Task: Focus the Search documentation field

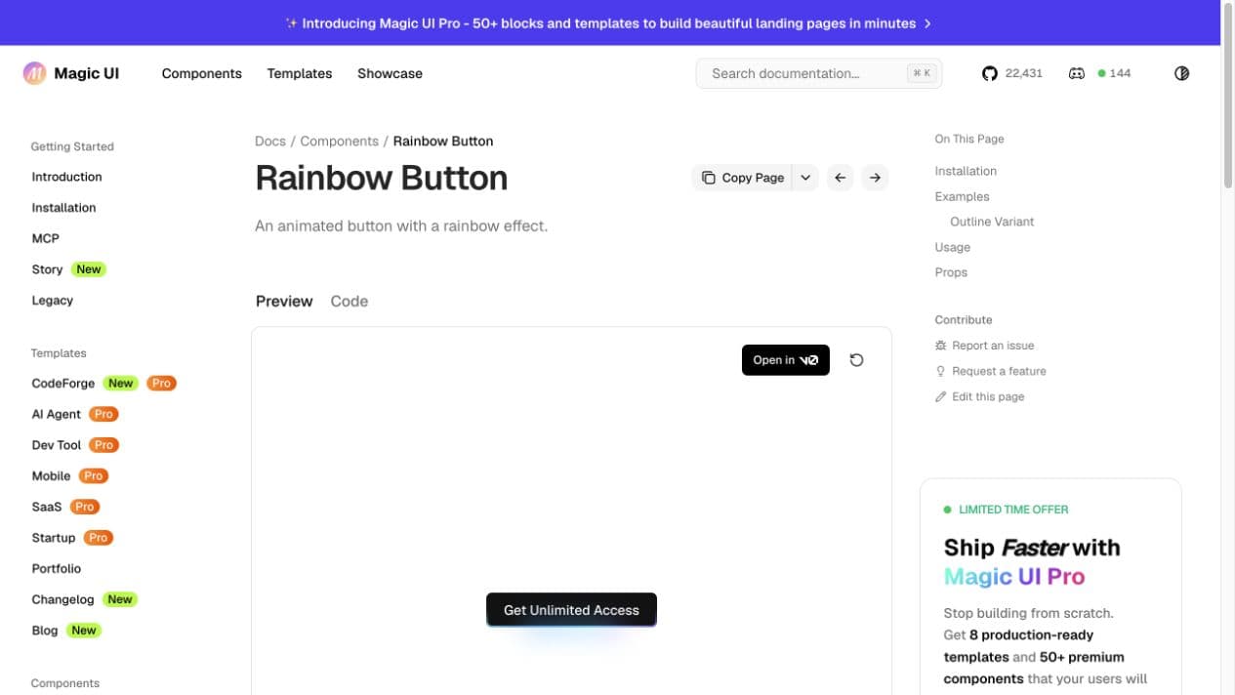Action: coord(819,73)
